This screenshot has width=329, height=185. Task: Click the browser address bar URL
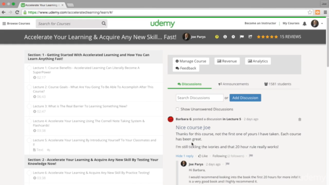click(x=70, y=12)
